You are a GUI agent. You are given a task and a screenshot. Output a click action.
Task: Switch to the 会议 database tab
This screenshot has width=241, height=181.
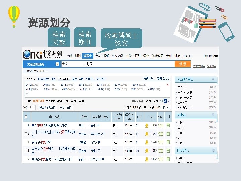[x=98, y=56]
